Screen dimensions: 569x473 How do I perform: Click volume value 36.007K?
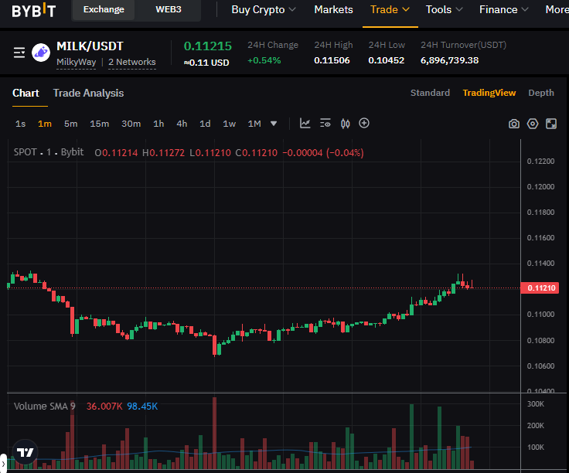(x=104, y=407)
